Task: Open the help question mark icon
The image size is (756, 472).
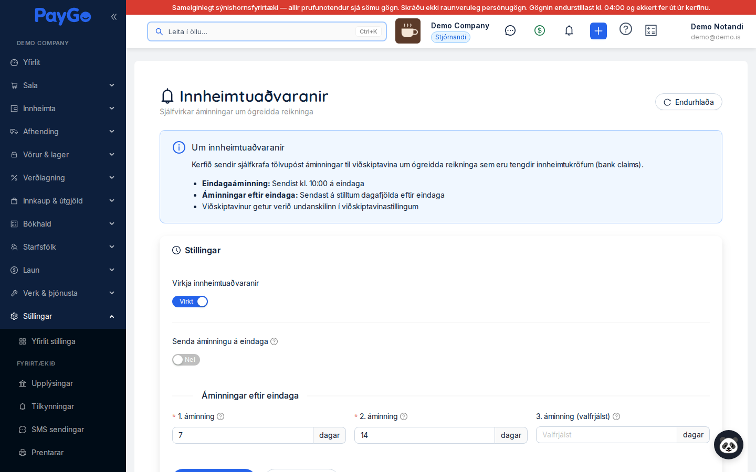Action: [x=626, y=29]
